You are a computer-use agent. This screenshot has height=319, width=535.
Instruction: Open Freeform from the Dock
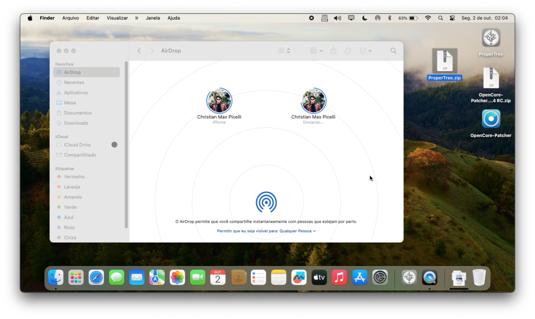click(299, 277)
